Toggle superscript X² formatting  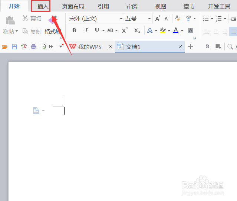[125, 30]
